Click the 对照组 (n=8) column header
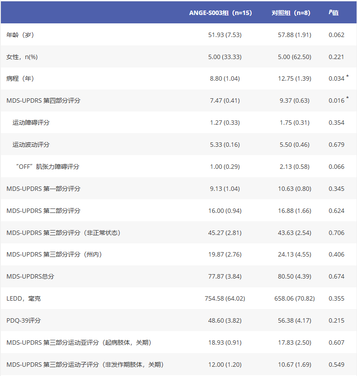Viewport: 357px width, 376px height. (x=291, y=13)
